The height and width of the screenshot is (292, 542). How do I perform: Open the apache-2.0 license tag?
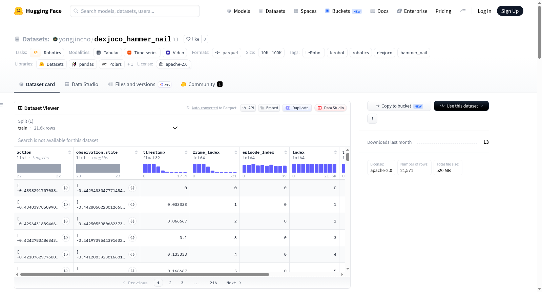(173, 64)
